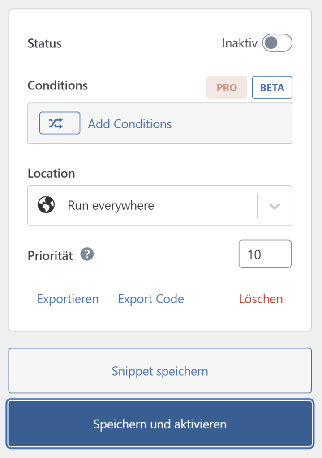The height and width of the screenshot is (458, 322).
Task: Click the PRO badge
Action: [x=227, y=88]
